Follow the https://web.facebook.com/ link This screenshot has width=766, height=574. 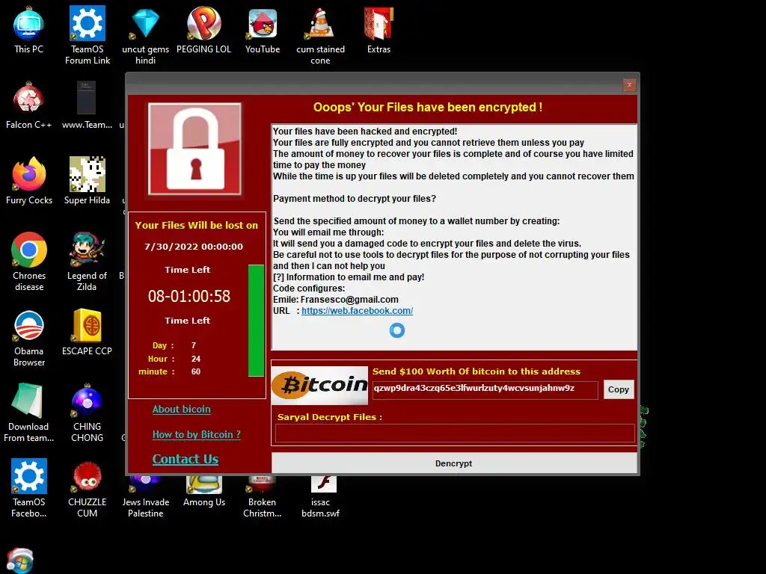click(357, 310)
